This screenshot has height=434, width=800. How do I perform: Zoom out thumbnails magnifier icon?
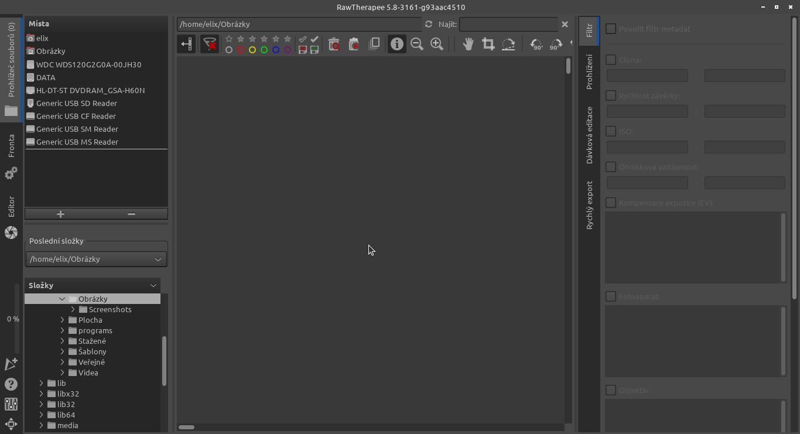417,44
